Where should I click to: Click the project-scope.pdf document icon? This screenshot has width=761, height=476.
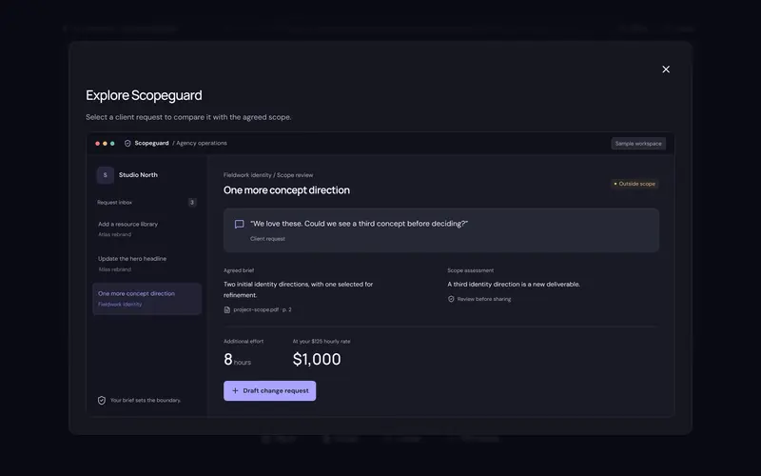[x=226, y=310]
